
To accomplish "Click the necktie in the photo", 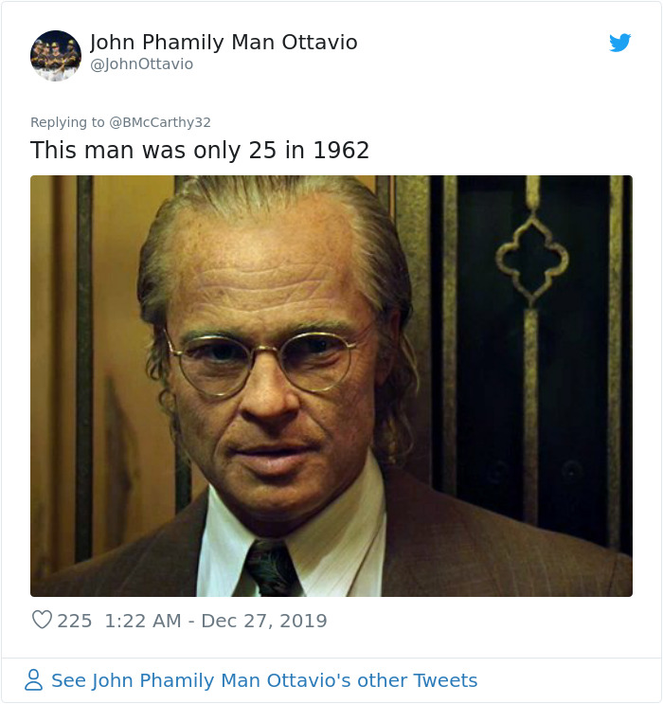I will pyautogui.click(x=271, y=569).
